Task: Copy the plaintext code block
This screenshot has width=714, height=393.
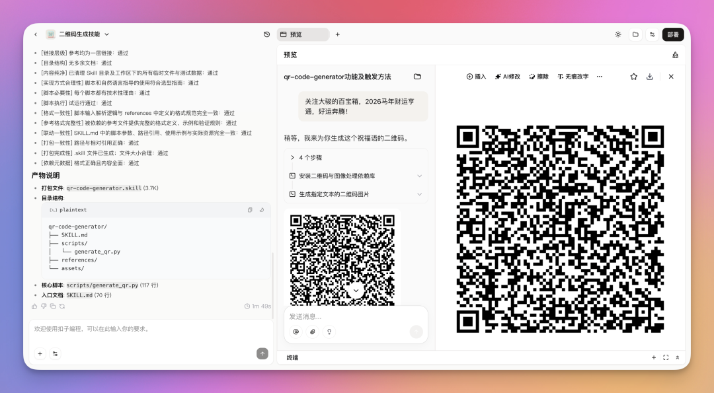Action: pos(250,209)
